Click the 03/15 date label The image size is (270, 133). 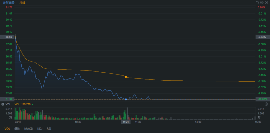click(x=18, y=122)
